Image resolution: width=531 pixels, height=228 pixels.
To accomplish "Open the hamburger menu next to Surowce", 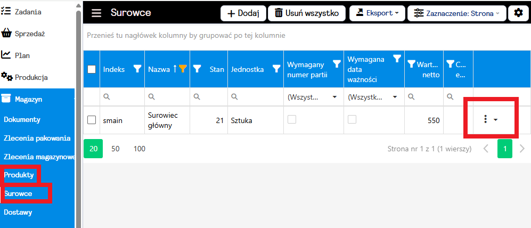I will click(96, 13).
